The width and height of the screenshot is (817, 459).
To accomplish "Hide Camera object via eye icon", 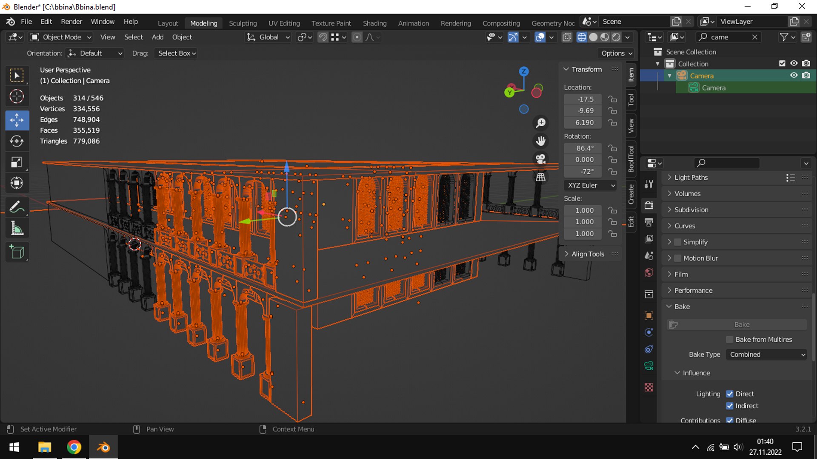I will pyautogui.click(x=794, y=75).
